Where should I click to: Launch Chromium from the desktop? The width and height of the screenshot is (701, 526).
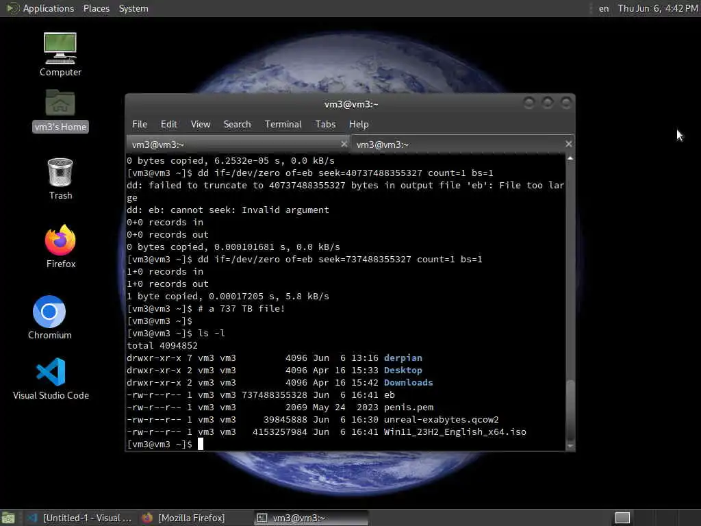click(49, 318)
